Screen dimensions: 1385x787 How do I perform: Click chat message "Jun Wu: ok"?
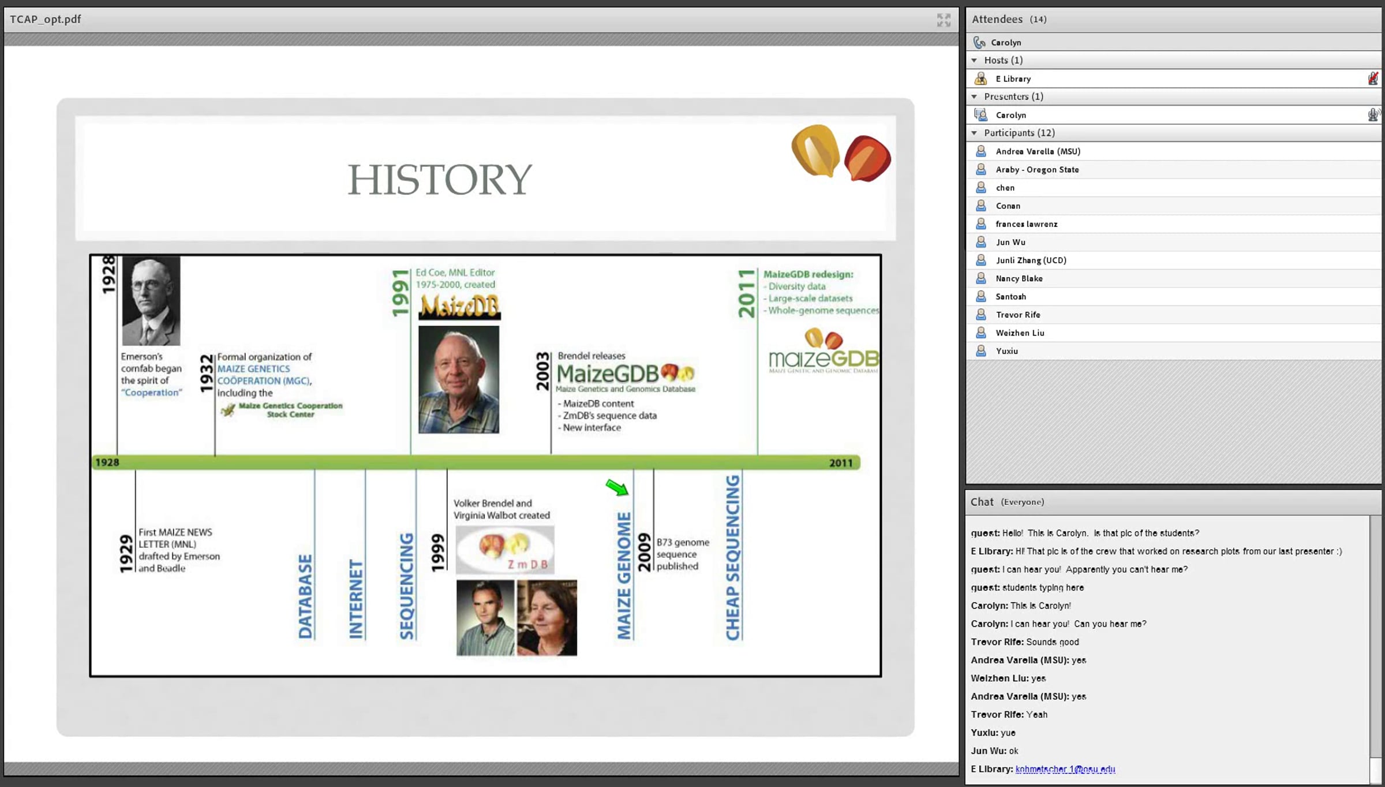(994, 751)
